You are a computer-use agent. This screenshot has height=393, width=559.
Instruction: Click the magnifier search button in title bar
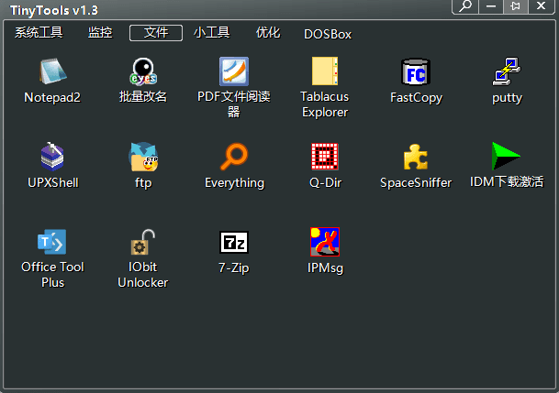[x=465, y=6]
